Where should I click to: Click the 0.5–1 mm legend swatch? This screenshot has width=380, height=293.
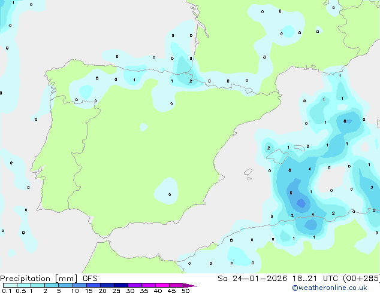pos(24,285)
